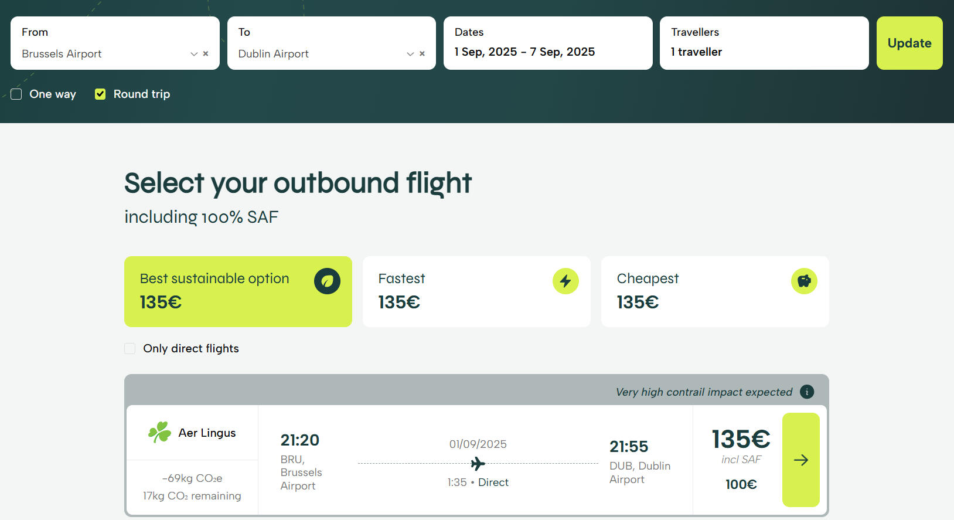Clear the Dublin Airport To field
Screen dimensions: 954x520
(422, 54)
